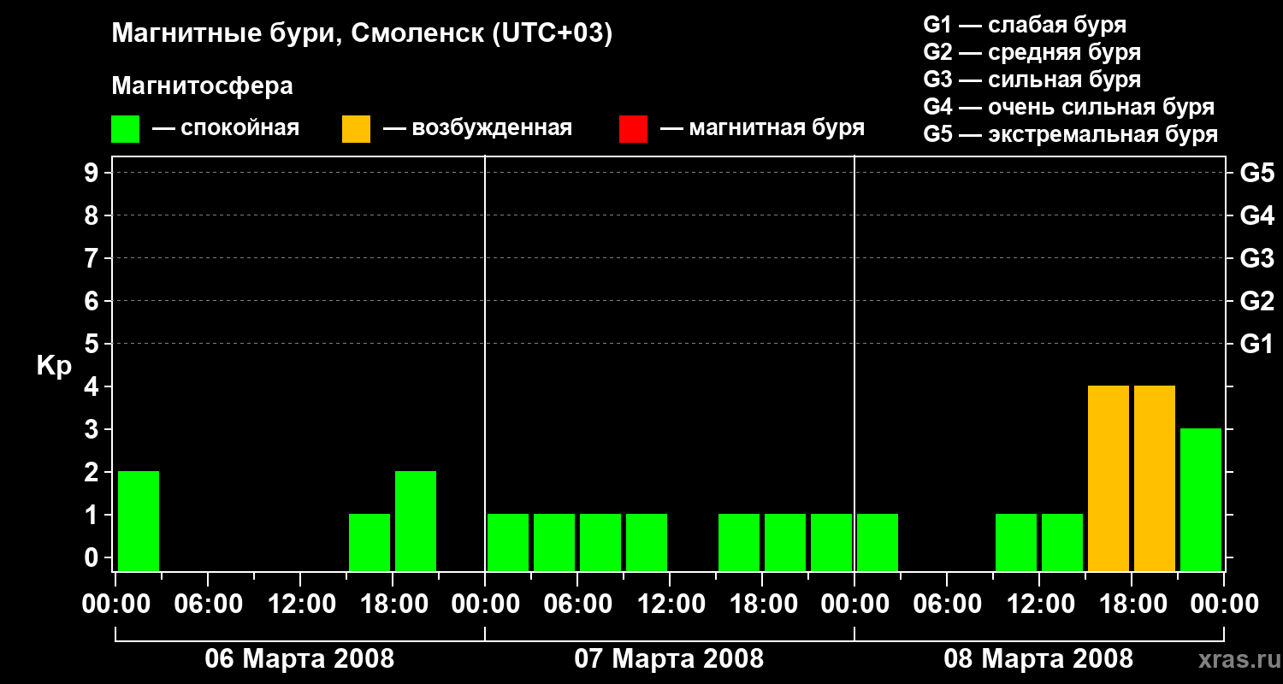Screen dimensions: 1283x684
Task: Click the 08 Марта 21:00–00:00 bar at Kp 3
Action: click(x=1201, y=499)
